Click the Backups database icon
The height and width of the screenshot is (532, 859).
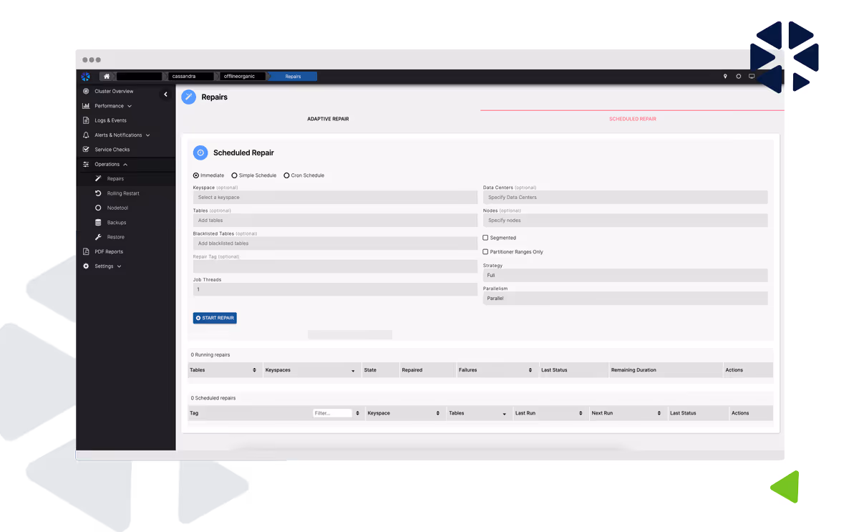pyautogui.click(x=98, y=223)
